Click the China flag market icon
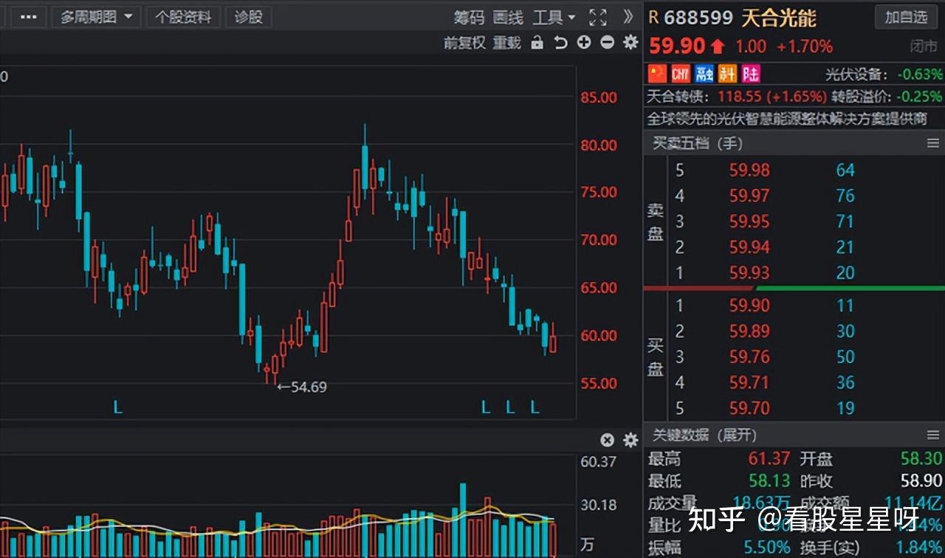Image resolution: width=945 pixels, height=558 pixels. pos(657,74)
